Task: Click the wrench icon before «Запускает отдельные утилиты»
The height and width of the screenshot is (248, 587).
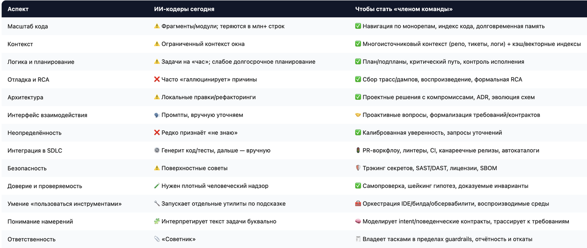Action: [157, 203]
